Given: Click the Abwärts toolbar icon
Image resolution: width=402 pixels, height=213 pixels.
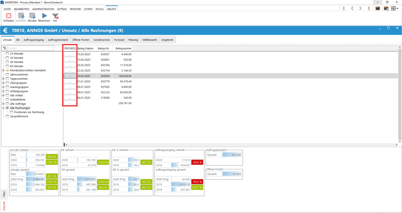Looking at the screenshot, I should 32,16.
